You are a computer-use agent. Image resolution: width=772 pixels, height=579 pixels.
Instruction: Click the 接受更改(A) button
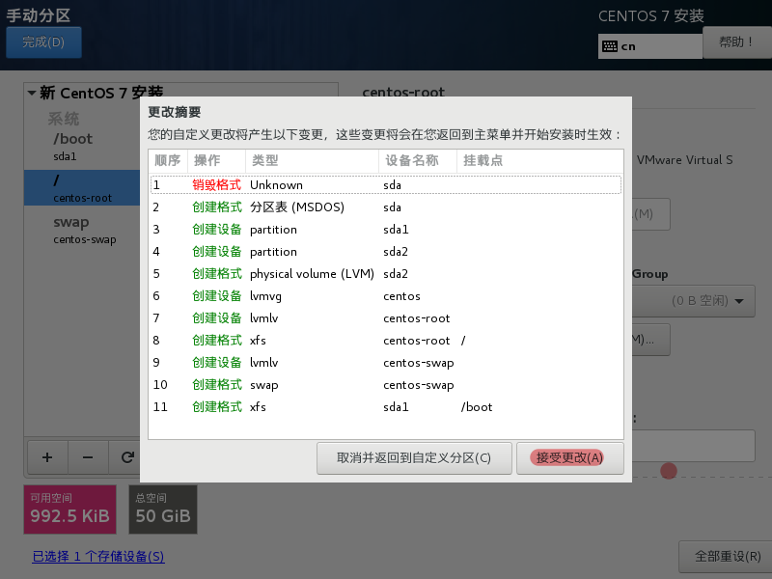pos(569,457)
